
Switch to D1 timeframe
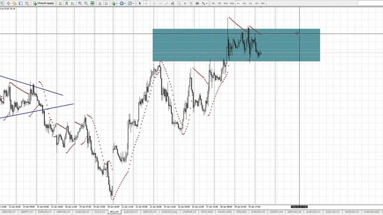[x=251, y=4]
